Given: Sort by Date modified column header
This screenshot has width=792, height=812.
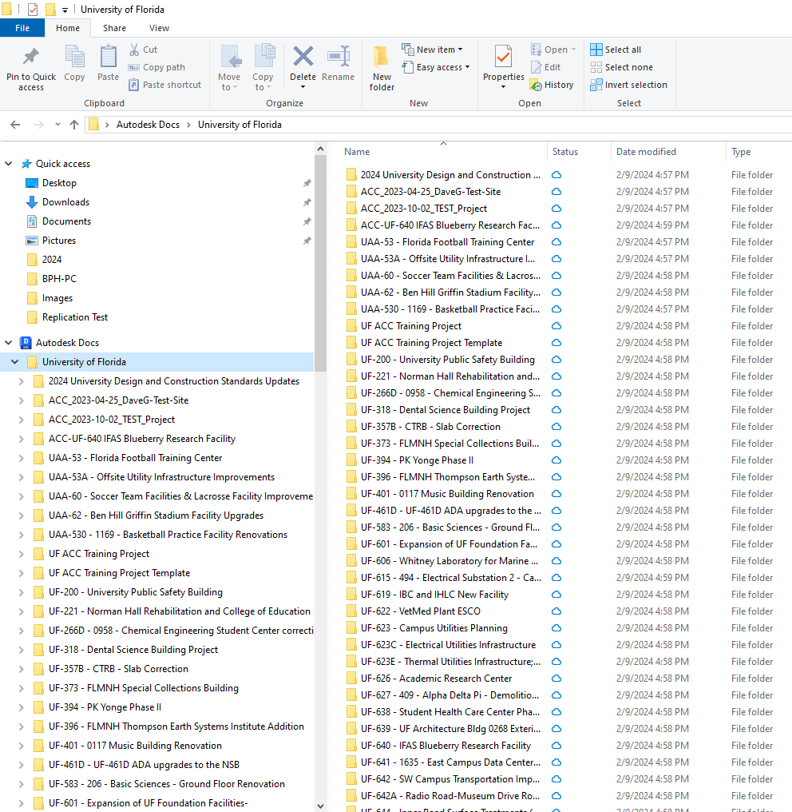Looking at the screenshot, I should [646, 152].
